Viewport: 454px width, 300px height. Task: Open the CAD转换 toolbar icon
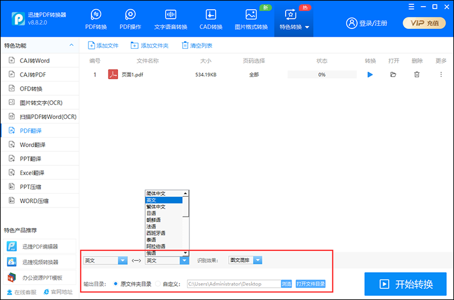tap(211, 19)
